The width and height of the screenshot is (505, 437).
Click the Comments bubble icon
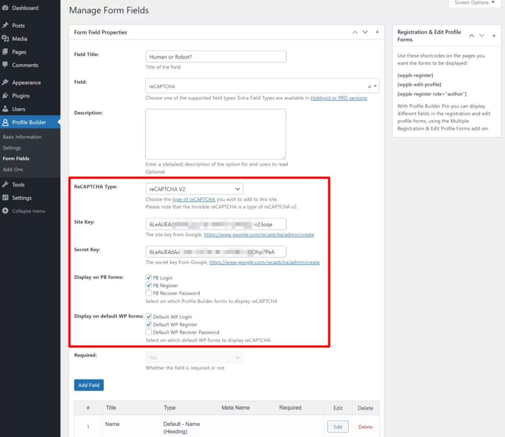tap(5, 65)
